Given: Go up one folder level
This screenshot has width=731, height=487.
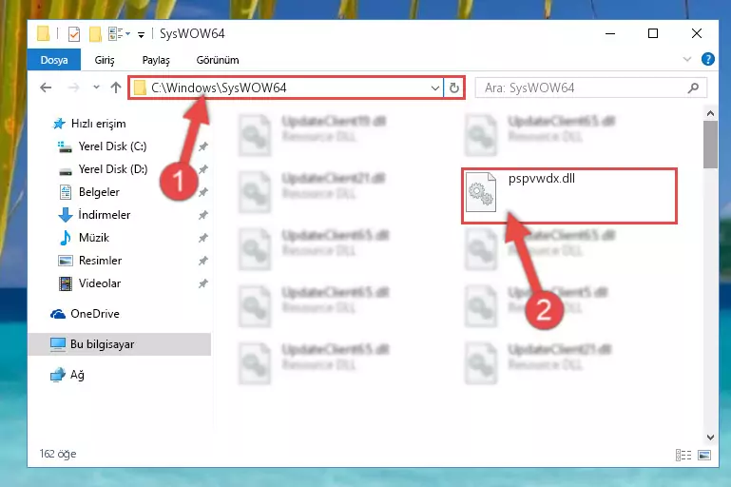Looking at the screenshot, I should (116, 88).
